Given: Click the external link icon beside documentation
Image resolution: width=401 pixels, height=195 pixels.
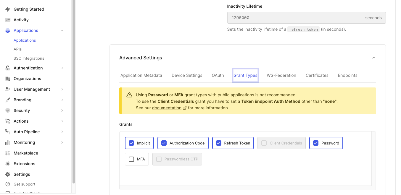Looking at the screenshot, I should [x=185, y=108].
